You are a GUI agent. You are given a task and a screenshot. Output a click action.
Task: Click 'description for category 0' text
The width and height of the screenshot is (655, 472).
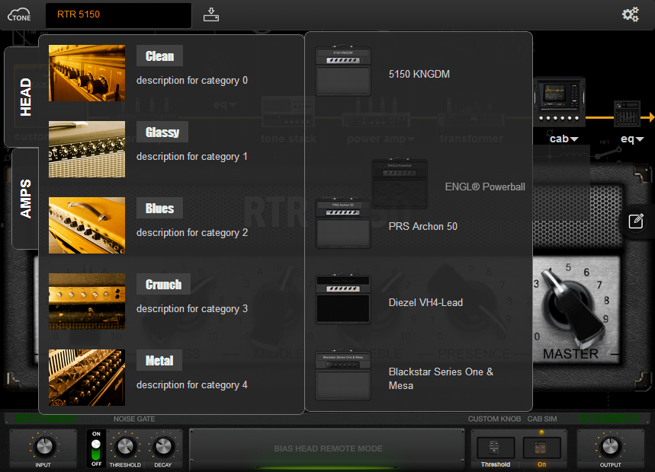tap(191, 81)
